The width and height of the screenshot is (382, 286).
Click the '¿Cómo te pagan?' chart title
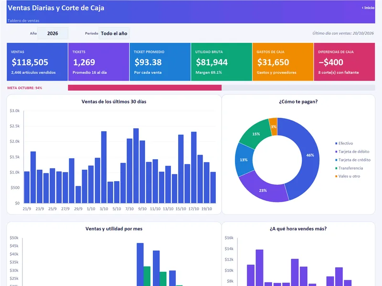[x=298, y=102]
